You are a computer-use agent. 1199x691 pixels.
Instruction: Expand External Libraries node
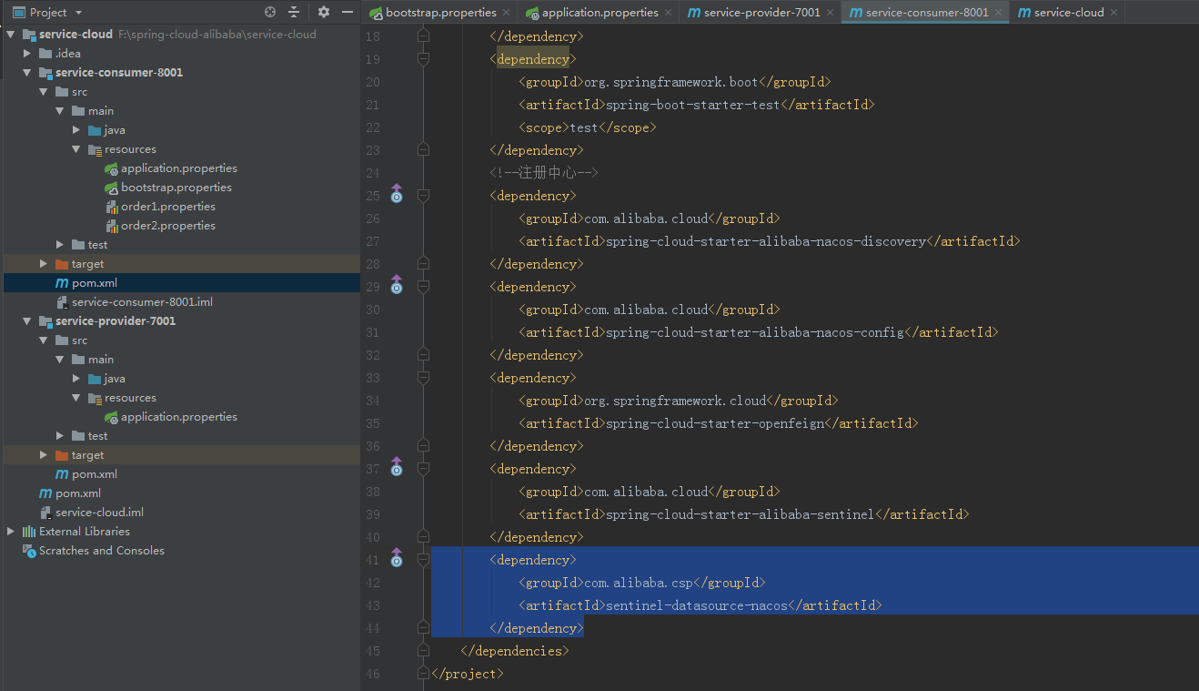pyautogui.click(x=11, y=532)
